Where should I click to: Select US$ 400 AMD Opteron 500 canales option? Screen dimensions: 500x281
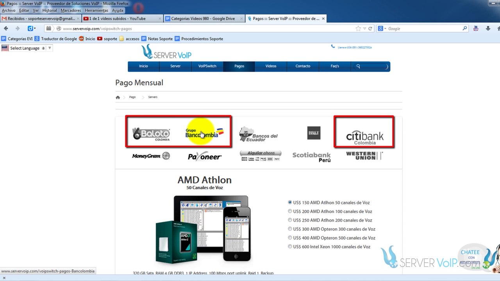290,238
